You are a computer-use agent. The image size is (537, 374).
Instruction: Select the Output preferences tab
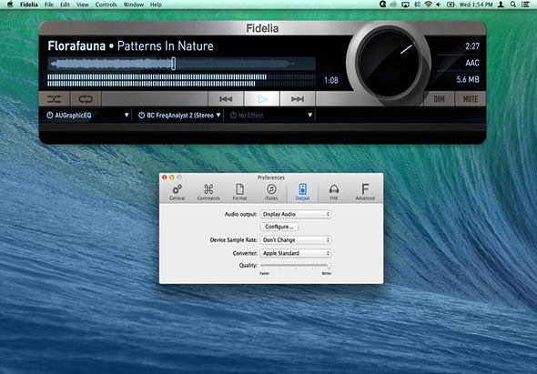click(x=302, y=192)
